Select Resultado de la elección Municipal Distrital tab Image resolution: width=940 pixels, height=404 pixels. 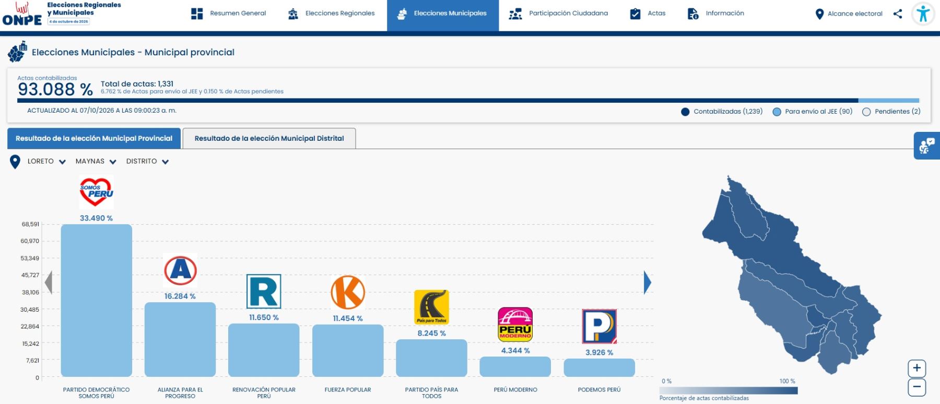pos(269,139)
